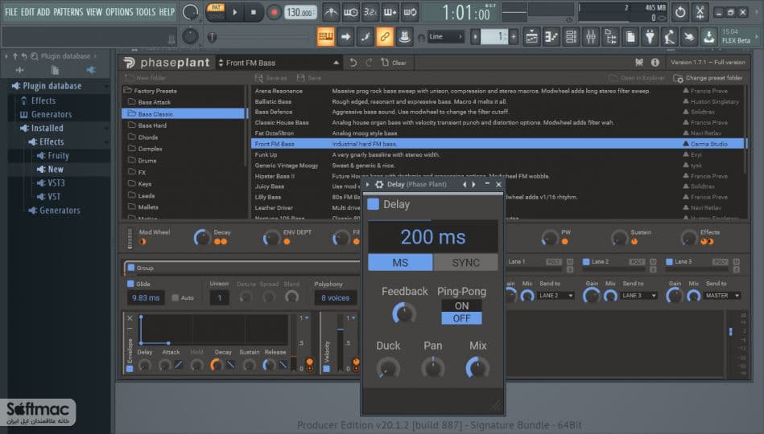Click the info icon in Phase Plant header
This screenshot has height=434, width=764.
655,62
